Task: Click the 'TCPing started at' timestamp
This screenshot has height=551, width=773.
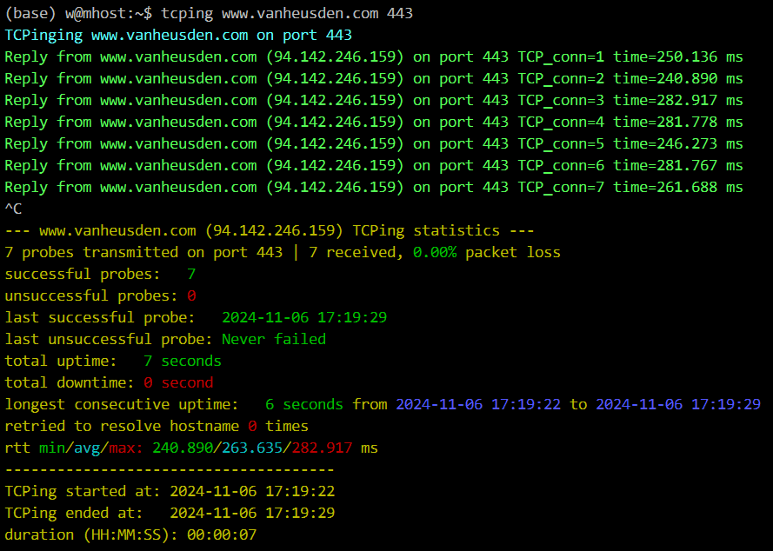Action: click(252, 491)
